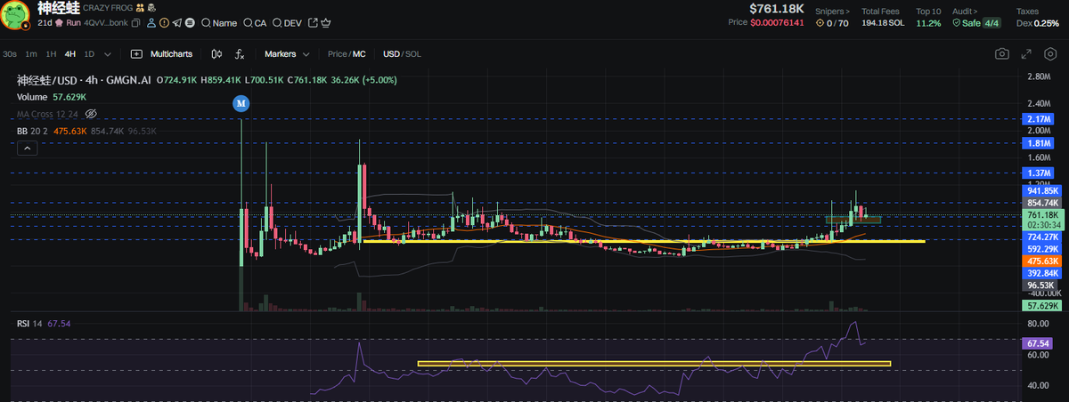Click the chart symbol title 神经蛙/USD
Image resolution: width=1069 pixels, height=402 pixels.
(x=46, y=79)
